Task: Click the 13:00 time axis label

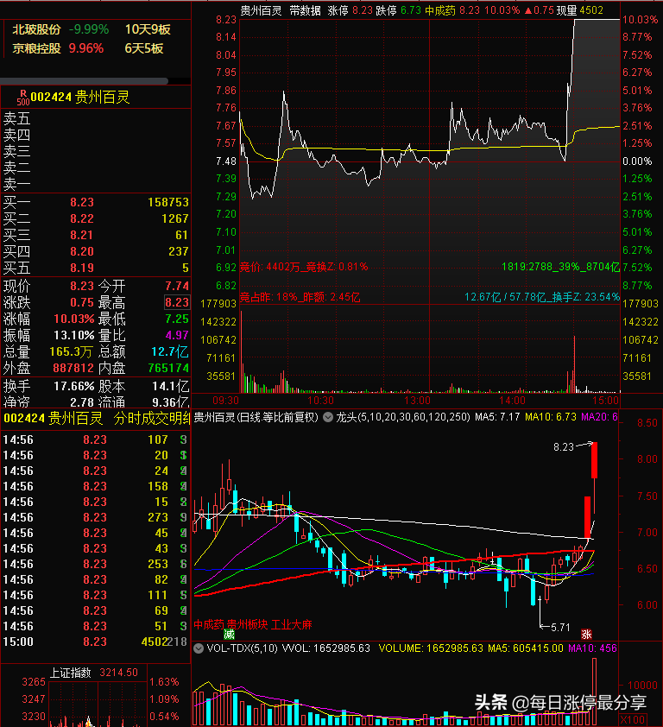Action: (417, 401)
